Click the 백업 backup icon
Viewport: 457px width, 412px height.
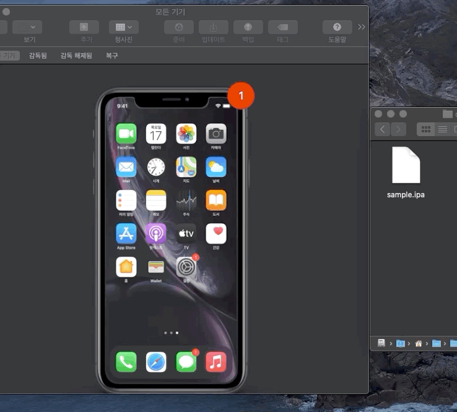tap(248, 27)
